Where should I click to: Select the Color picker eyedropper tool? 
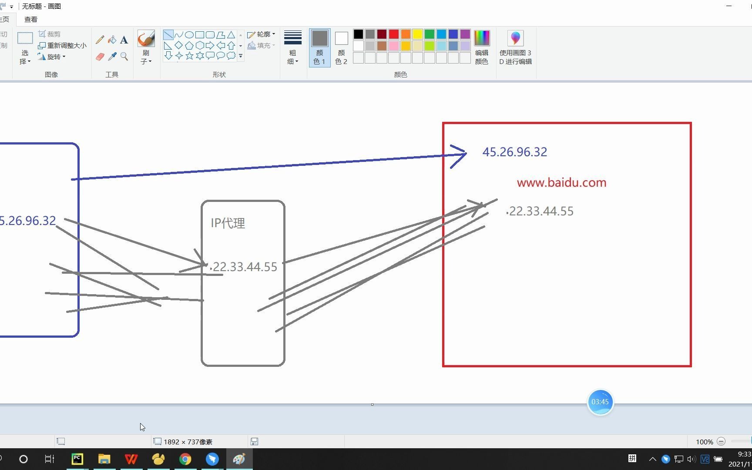[112, 57]
